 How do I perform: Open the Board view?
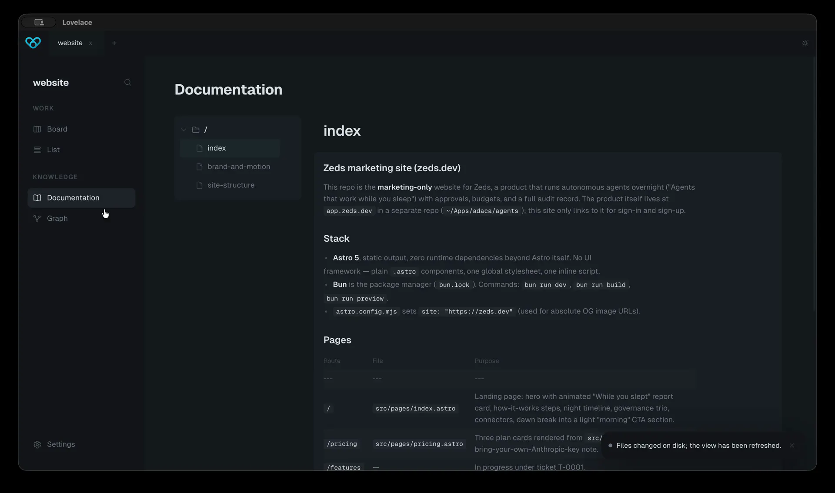click(81, 129)
